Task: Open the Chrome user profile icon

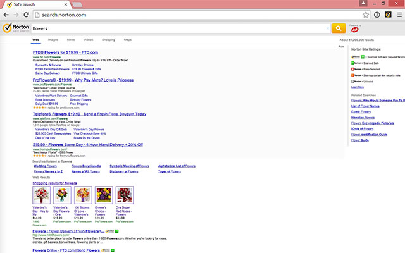Action: (363, 3)
